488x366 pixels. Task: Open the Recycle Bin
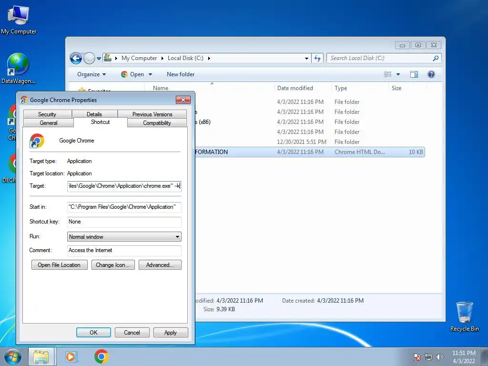tap(464, 316)
